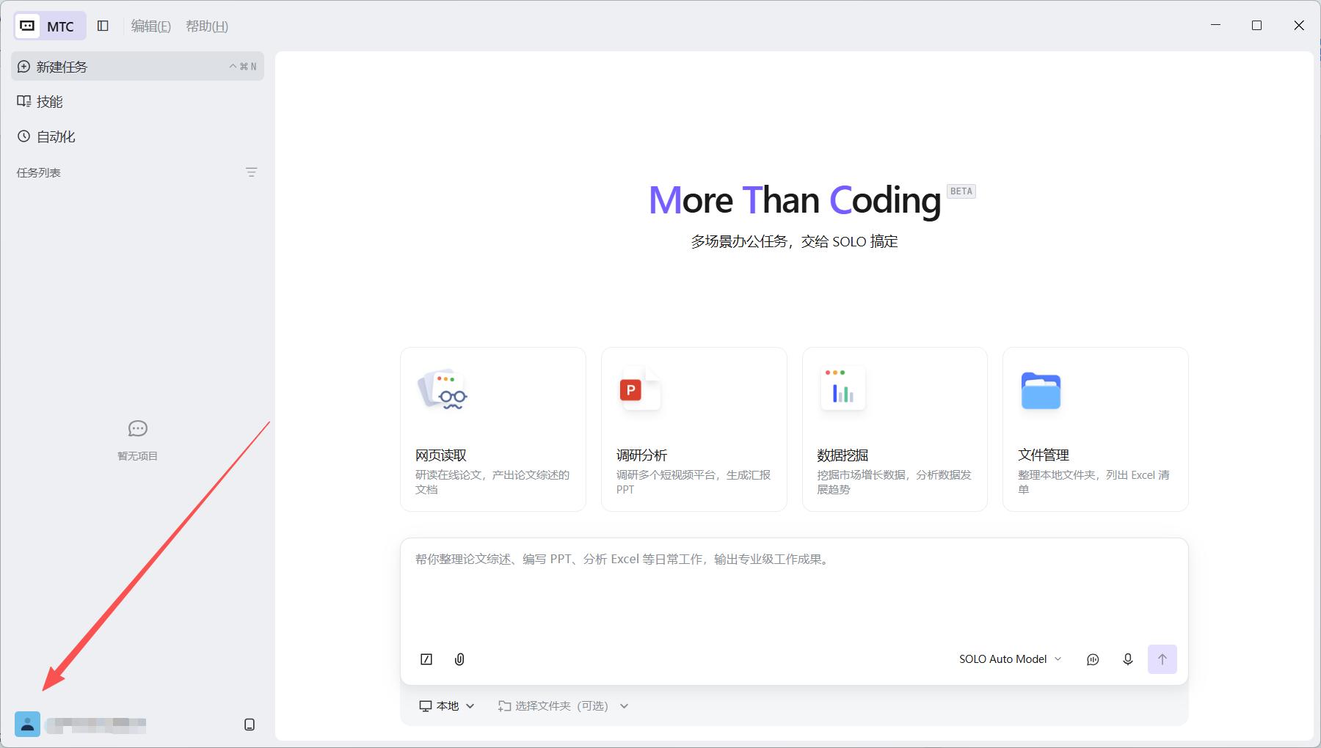Open the 编辑(E) menu
Viewport: 1321px width, 748px height.
150,26
